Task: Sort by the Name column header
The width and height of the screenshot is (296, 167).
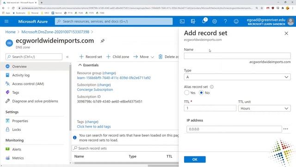Action: coord(79,156)
